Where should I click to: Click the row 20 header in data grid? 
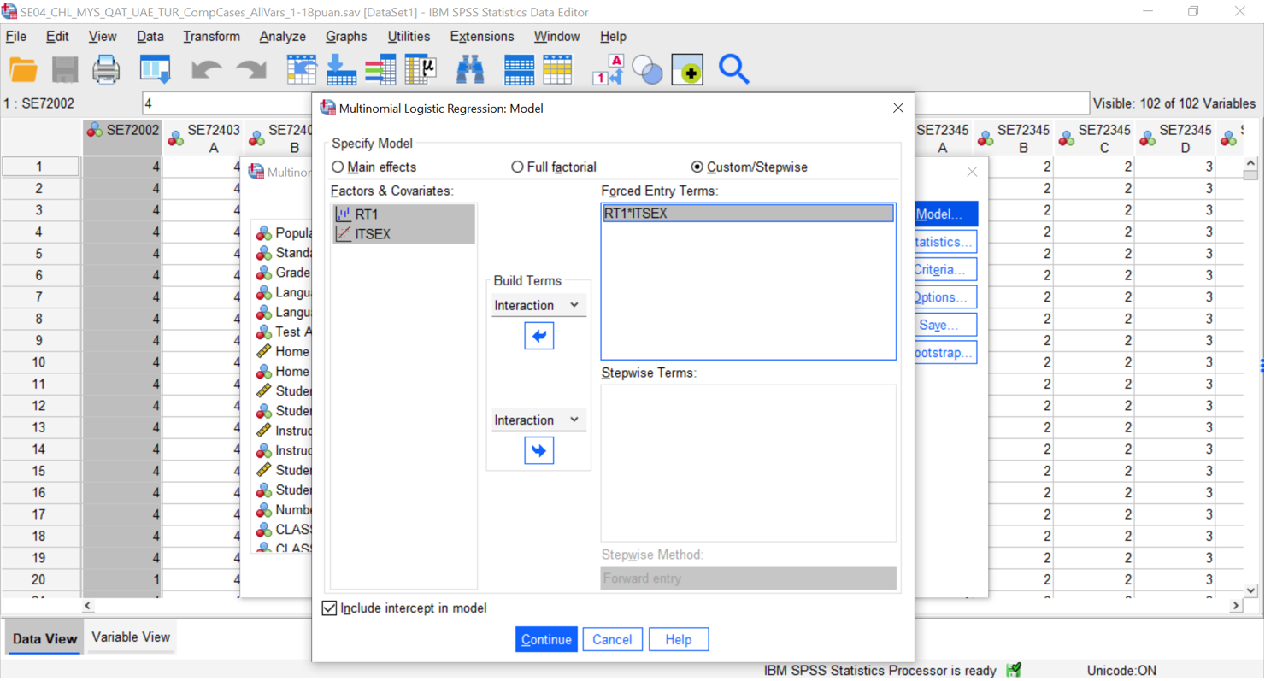pyautogui.click(x=40, y=579)
